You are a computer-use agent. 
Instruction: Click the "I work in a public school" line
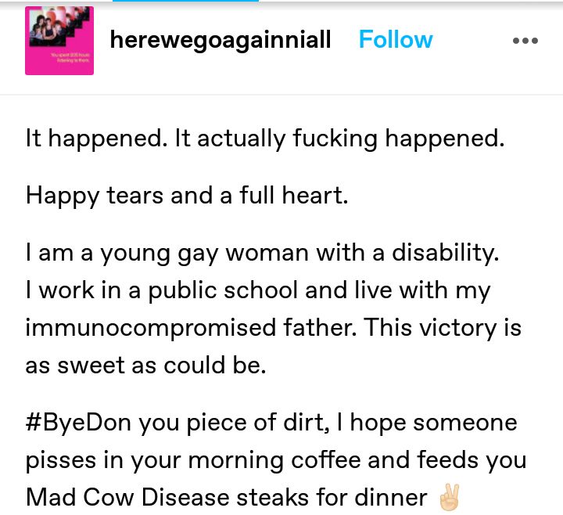tap(257, 290)
